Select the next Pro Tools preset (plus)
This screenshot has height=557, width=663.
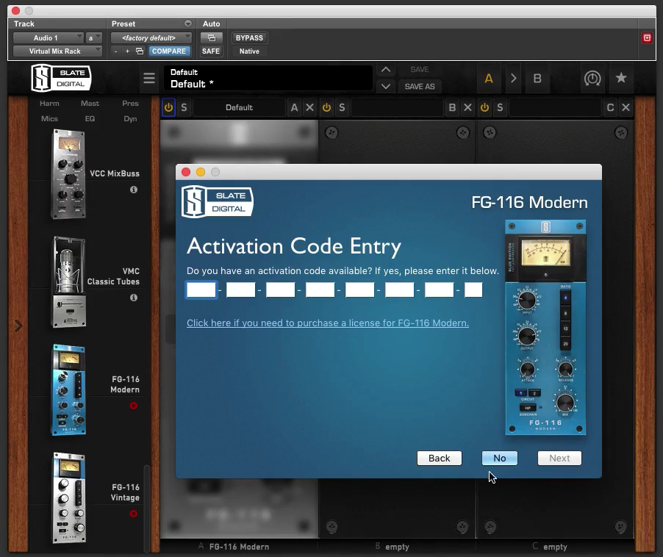[x=127, y=51]
